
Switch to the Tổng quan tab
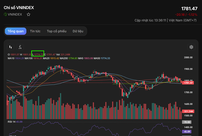16,31
